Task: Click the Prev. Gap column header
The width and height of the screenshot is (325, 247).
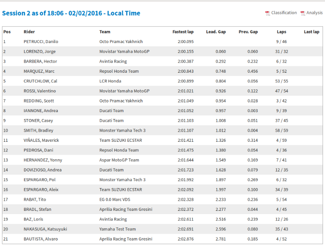Action: coord(248,32)
